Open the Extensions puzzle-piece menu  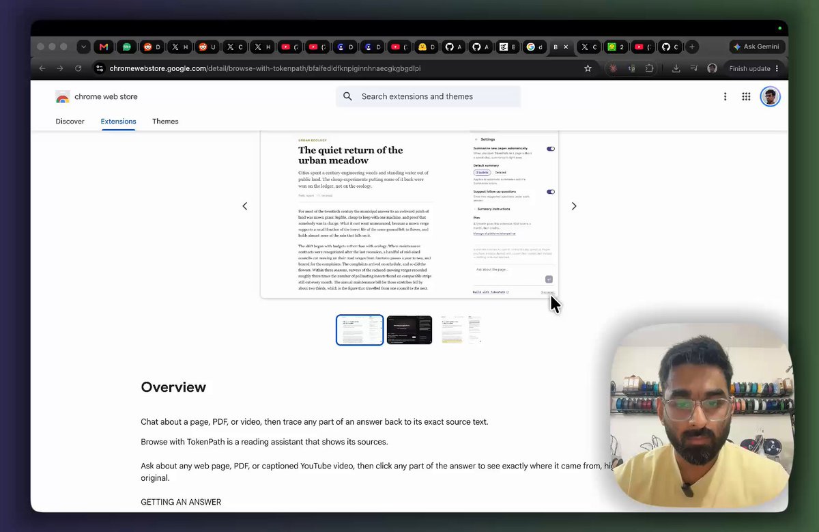(649, 68)
